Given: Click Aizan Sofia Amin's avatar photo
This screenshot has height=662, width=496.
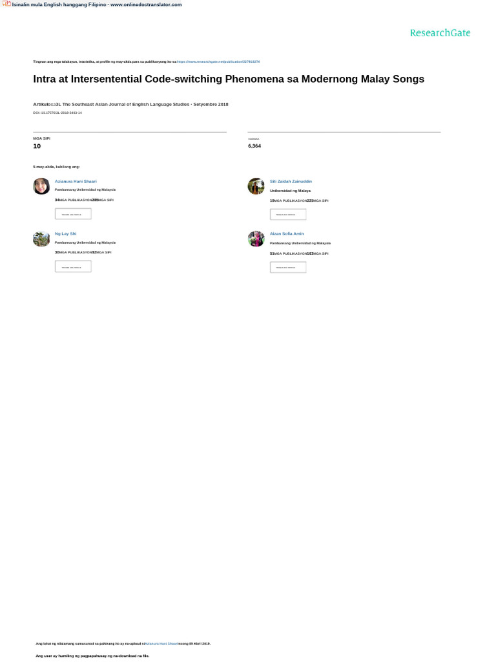Looking at the screenshot, I should click(256, 239).
